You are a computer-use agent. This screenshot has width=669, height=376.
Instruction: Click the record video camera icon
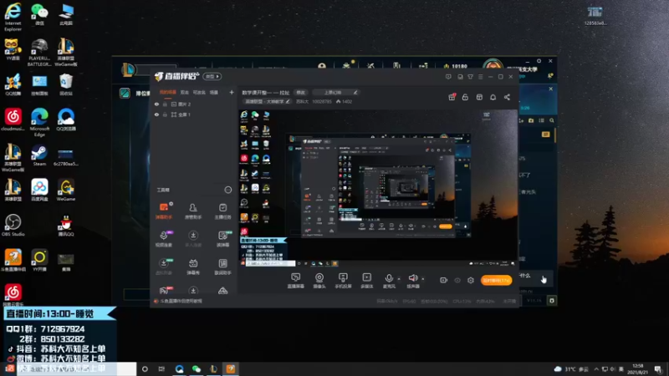click(444, 280)
